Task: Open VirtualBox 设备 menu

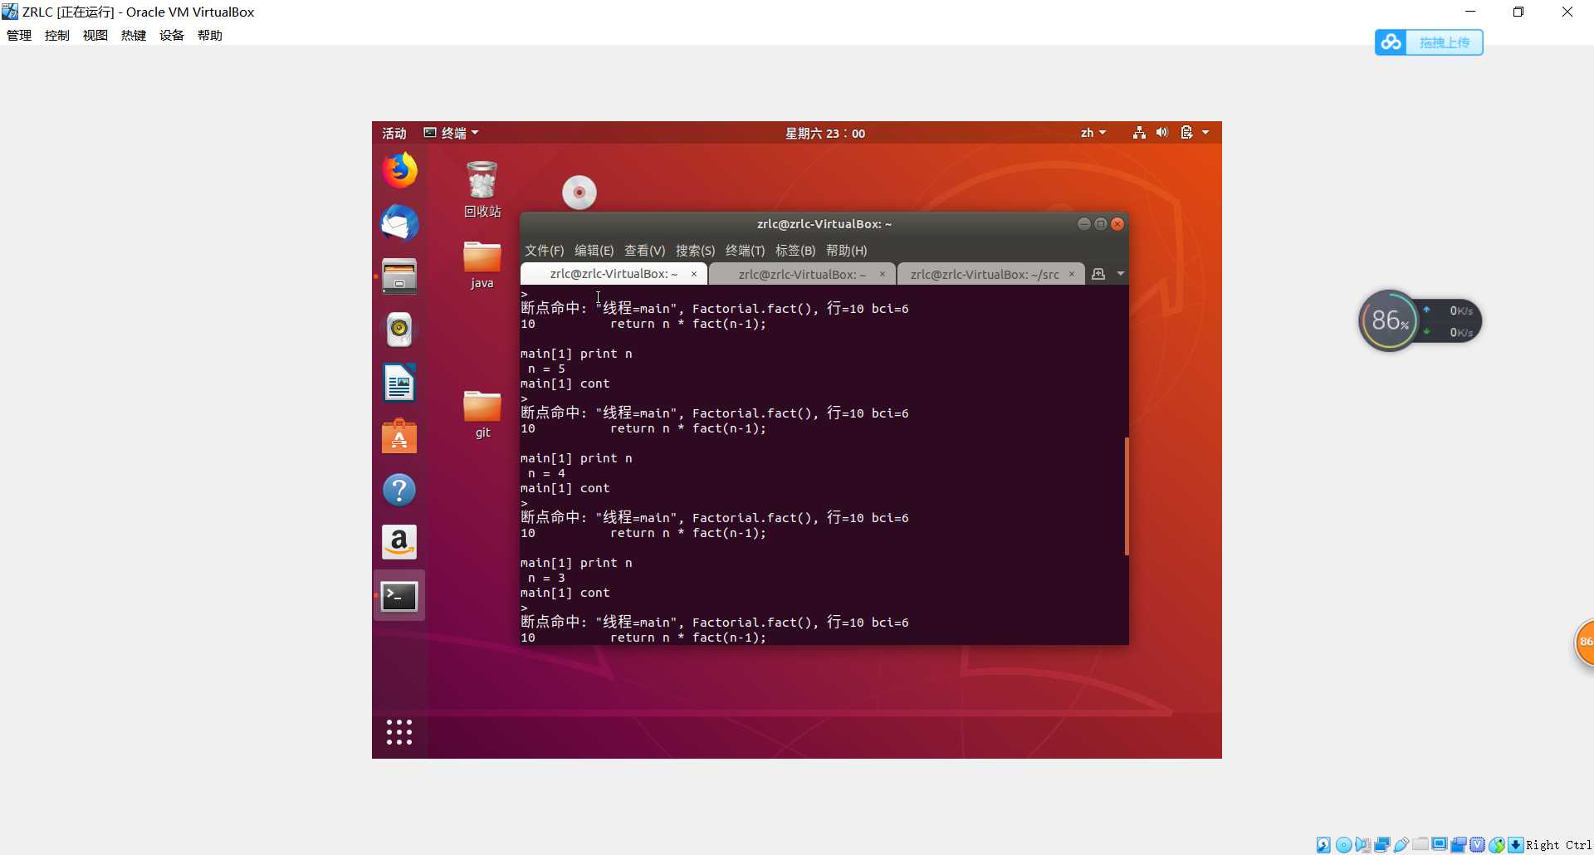Action: pyautogui.click(x=172, y=35)
